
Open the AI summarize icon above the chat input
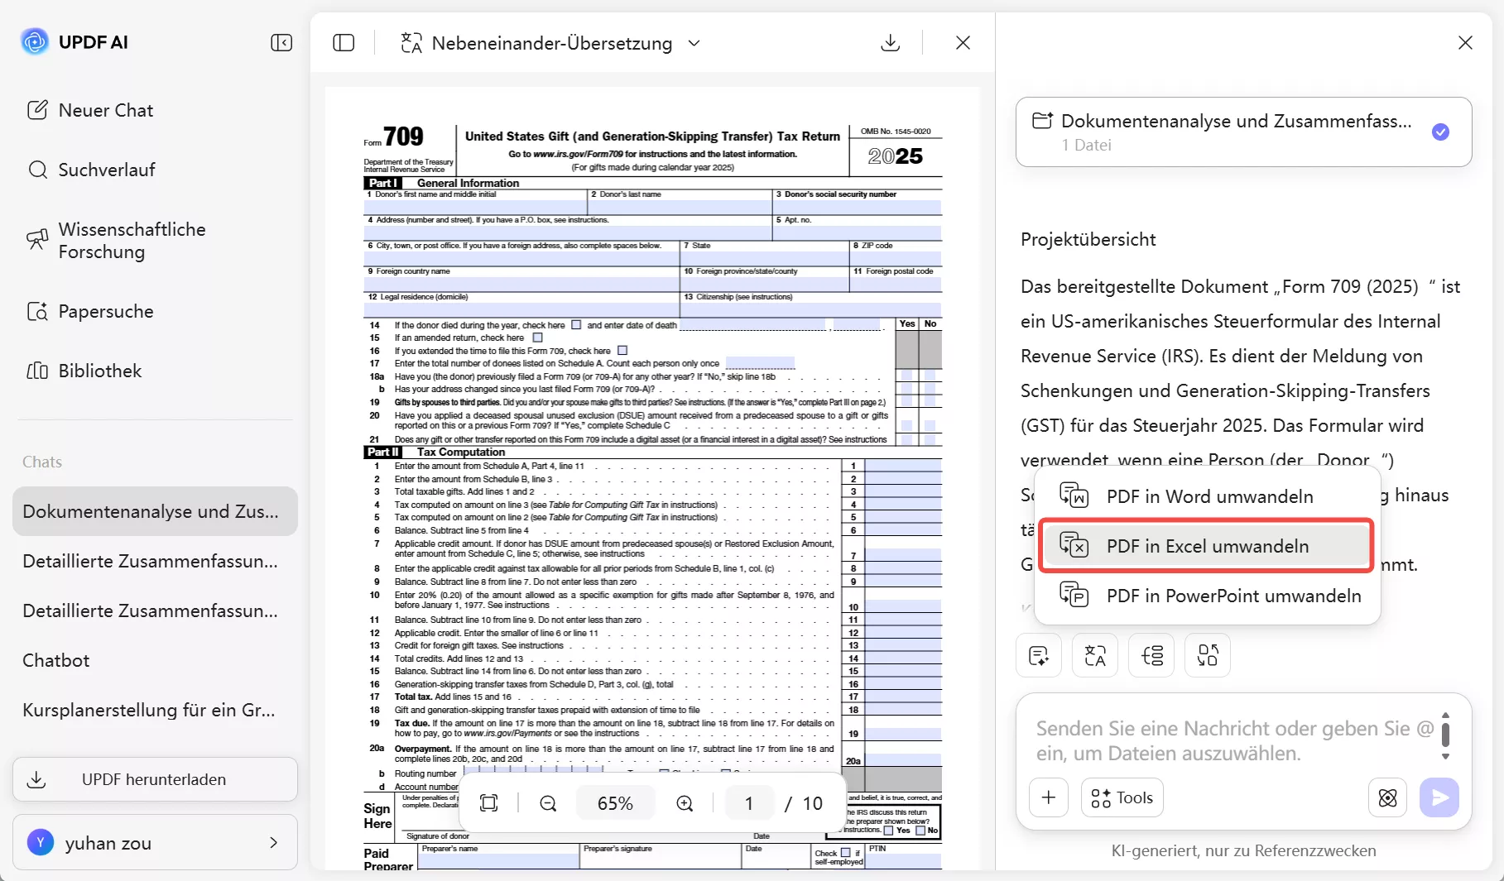tap(1038, 655)
